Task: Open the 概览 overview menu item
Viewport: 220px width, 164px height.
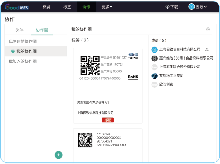Action: [x=46, y=7]
